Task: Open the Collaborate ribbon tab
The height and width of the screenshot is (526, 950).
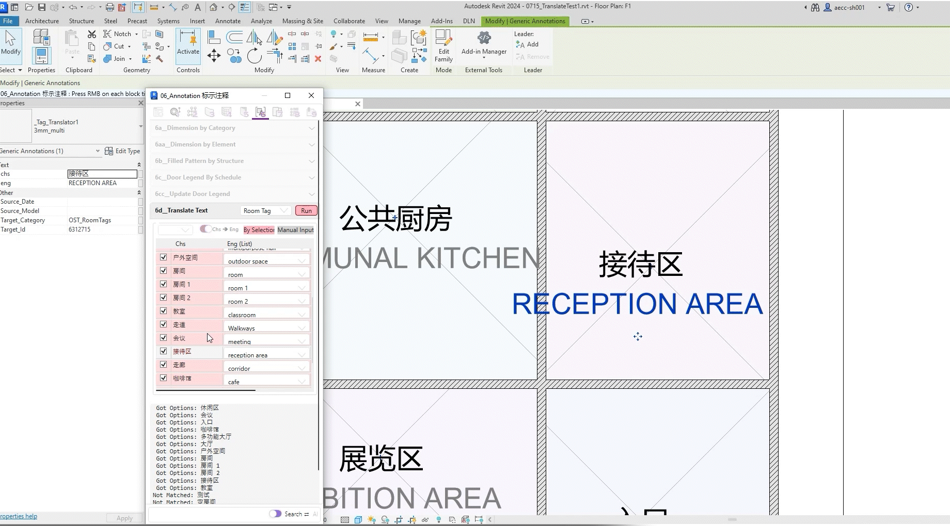Action: coord(349,21)
